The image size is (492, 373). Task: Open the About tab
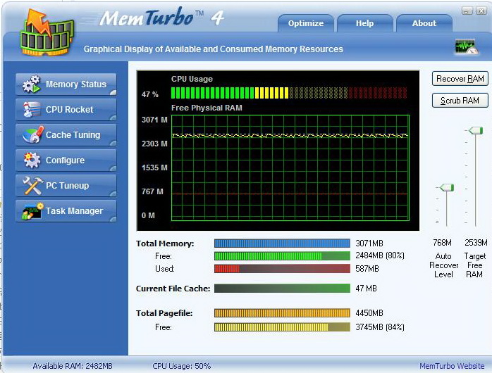point(424,23)
